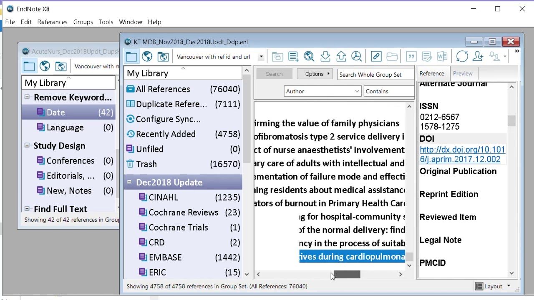Collapse Remove Keyword group set in AcuteNurs window
This screenshot has height=300, width=534.
(x=27, y=97)
